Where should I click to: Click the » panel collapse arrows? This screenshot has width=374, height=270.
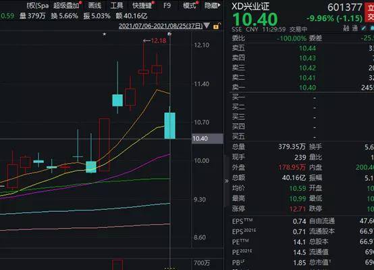tap(226, 181)
